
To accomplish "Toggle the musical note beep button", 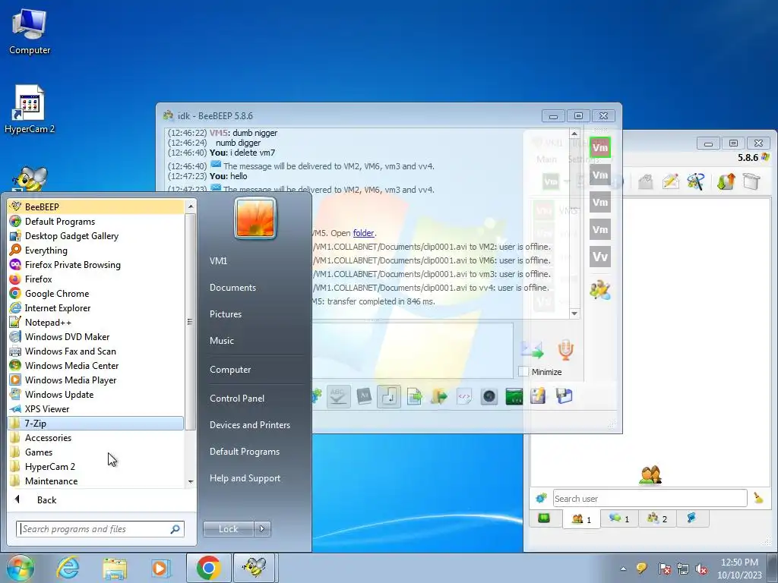I will click(x=389, y=396).
